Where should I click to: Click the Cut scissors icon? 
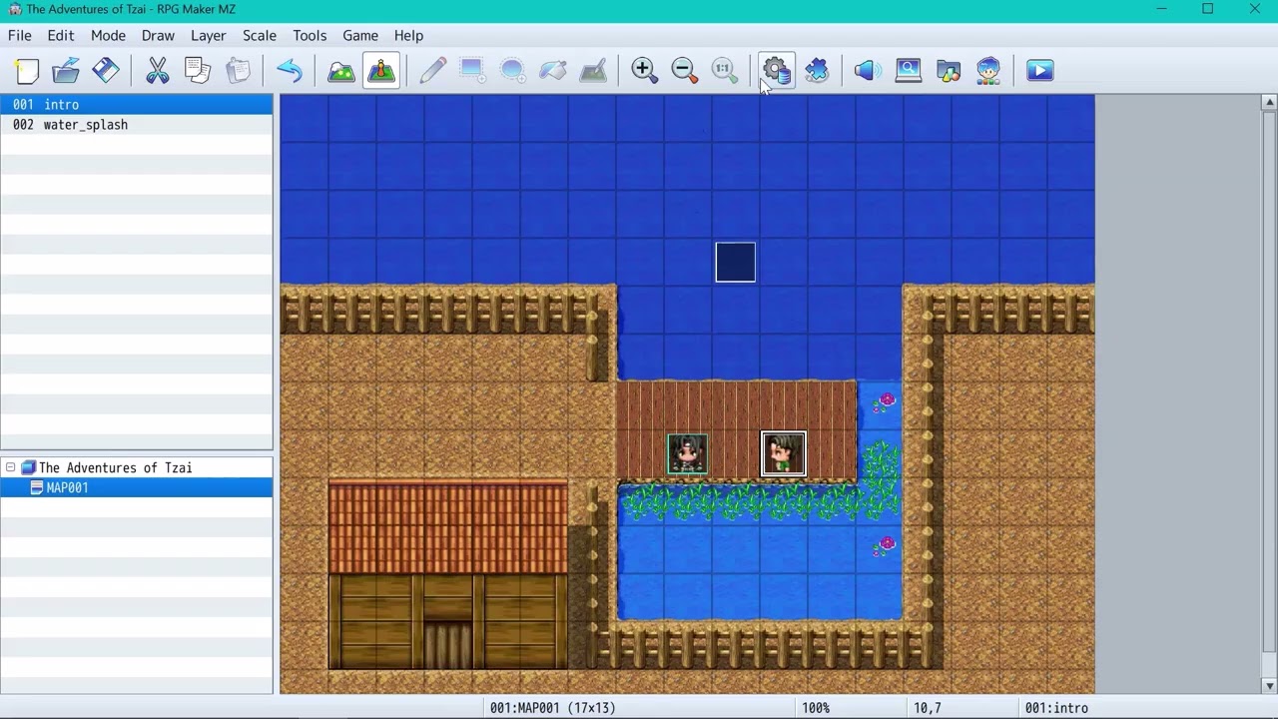tap(158, 71)
